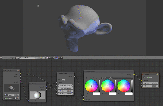163x106 pixels.
Task: Select the alpha channel display icon
Action: [62, 58]
